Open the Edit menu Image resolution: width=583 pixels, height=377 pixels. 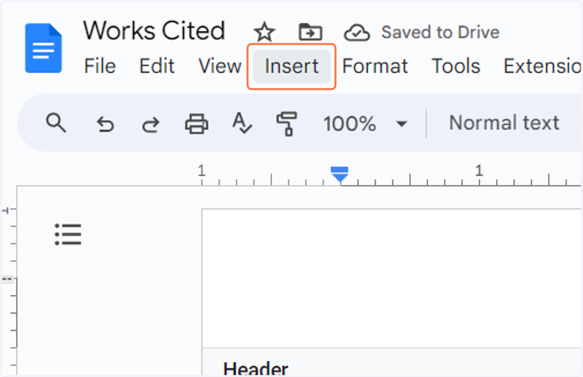[157, 66]
